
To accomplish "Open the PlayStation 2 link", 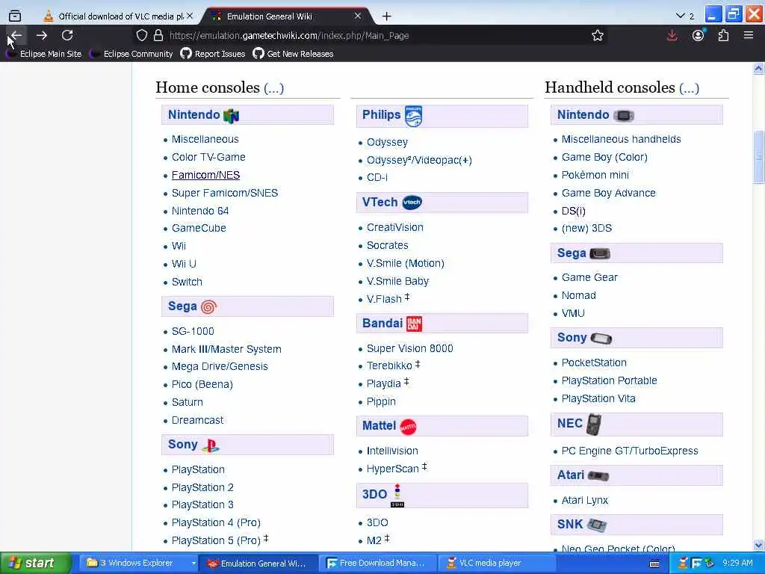I will (x=202, y=487).
